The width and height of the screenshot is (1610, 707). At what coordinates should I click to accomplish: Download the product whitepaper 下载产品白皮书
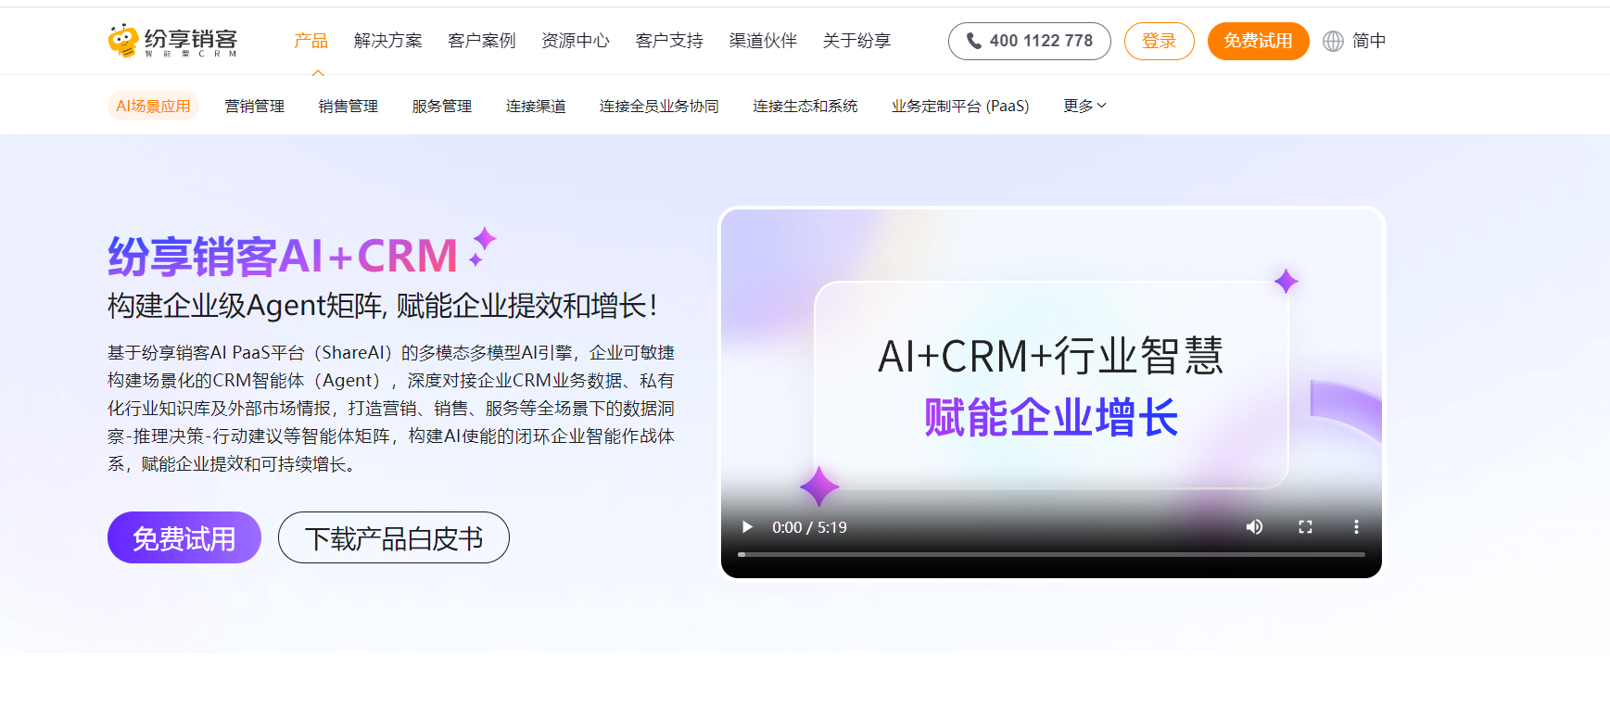[x=393, y=537]
